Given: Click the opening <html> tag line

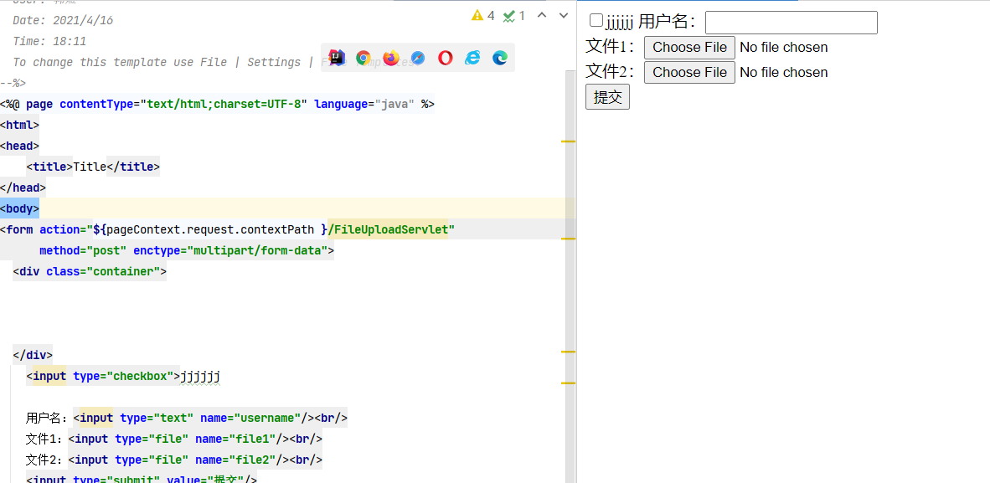Looking at the screenshot, I should click(19, 125).
